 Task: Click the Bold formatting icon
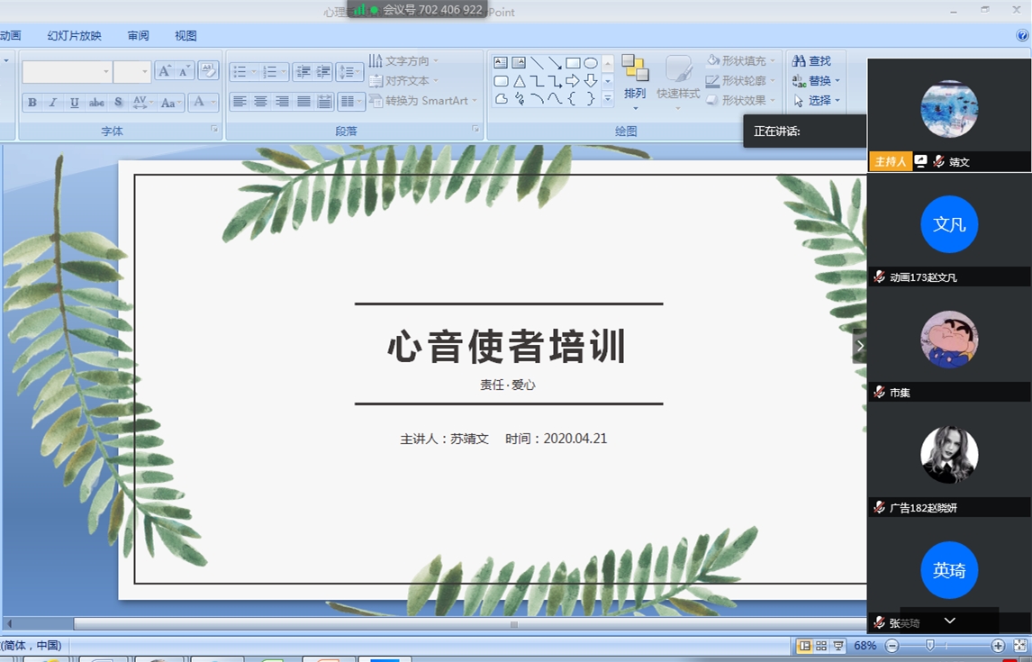pos(32,103)
